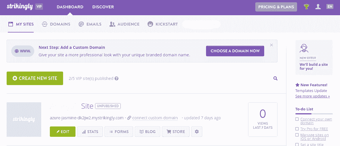Image resolution: width=340 pixels, height=146 pixels.
Task: Click Try Pro for FREE link
Action: (314, 129)
